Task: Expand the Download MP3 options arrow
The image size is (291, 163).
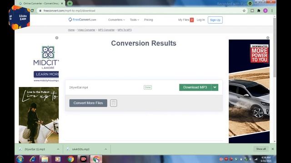Action: pos(215,87)
